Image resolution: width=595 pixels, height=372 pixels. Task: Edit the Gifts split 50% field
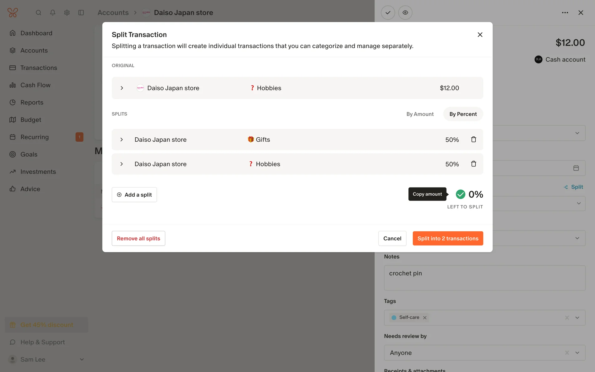452,140
